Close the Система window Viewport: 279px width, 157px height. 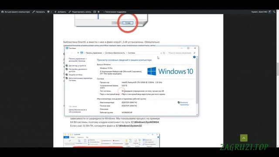click(x=195, y=48)
